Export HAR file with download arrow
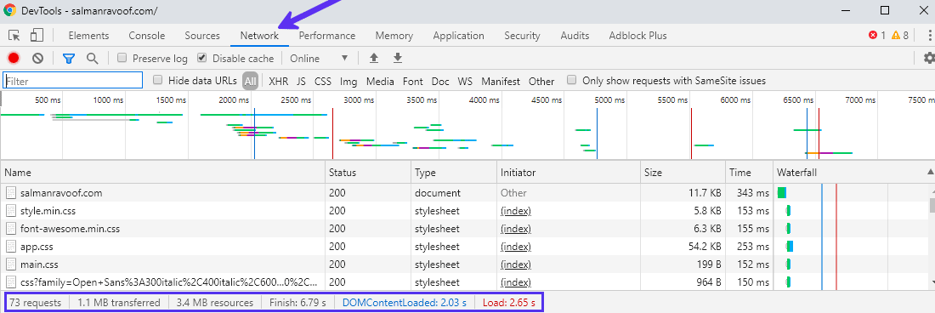 [398, 58]
